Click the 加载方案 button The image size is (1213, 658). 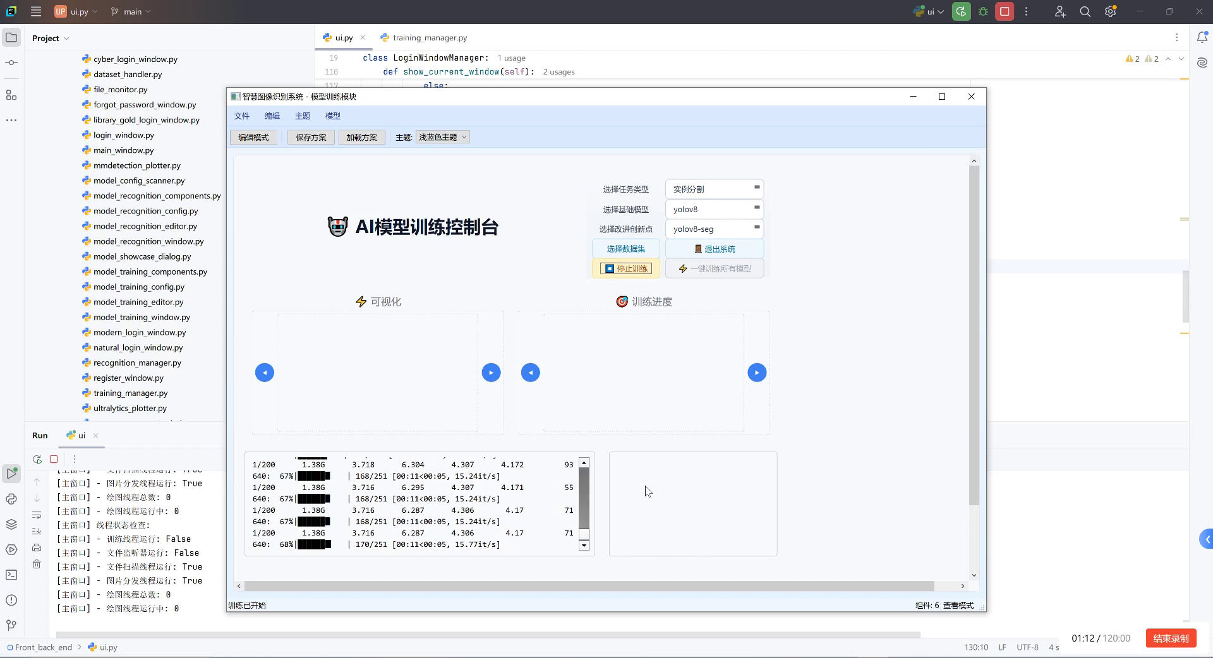[361, 137]
